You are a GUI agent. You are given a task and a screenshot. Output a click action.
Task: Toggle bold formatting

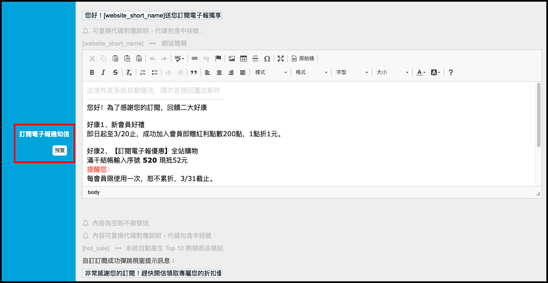[92, 72]
